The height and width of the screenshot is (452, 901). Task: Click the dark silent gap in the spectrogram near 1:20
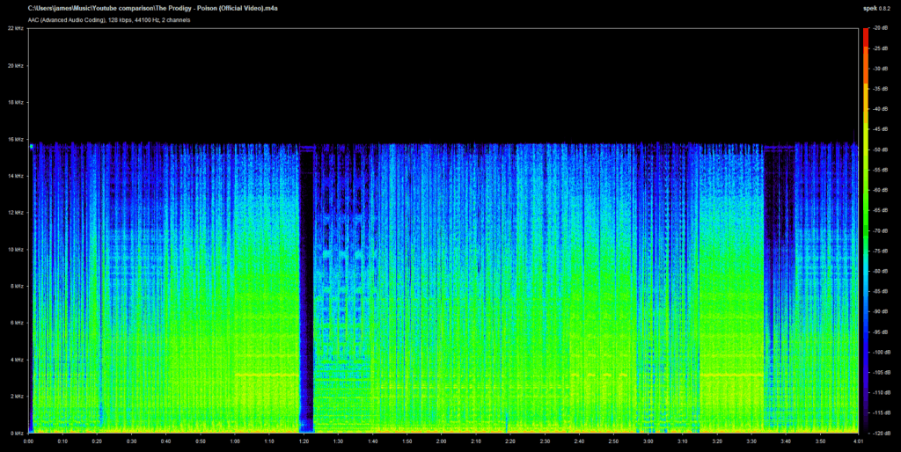[306, 290]
